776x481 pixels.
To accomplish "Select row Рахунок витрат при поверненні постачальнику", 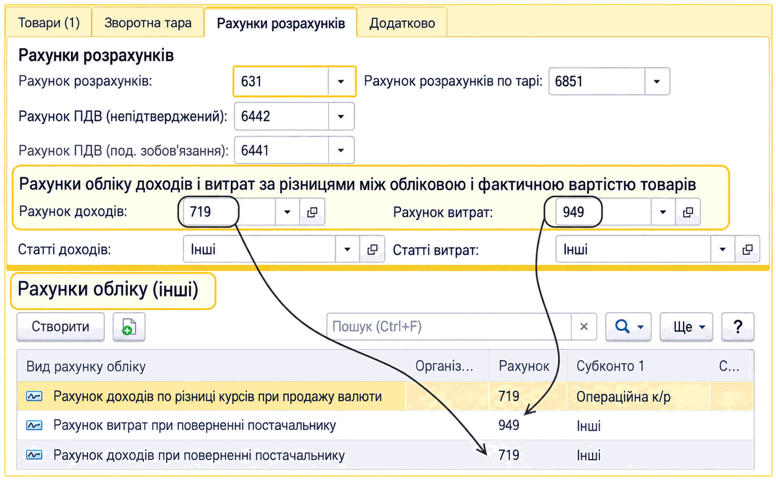I will [385, 426].
